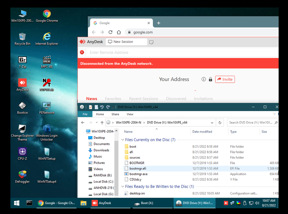
Task: Launch WinNTSetup4 desktop icon
Action: tap(47, 177)
